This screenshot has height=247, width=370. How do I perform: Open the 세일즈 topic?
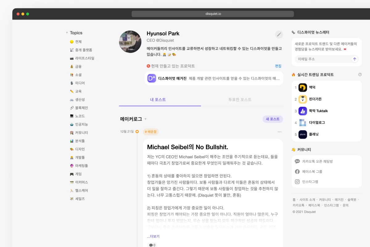click(77, 199)
